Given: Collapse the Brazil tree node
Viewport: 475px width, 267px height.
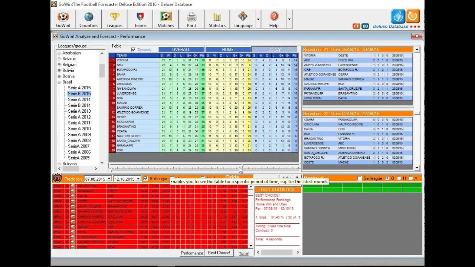Looking at the screenshot, I should [59, 82].
